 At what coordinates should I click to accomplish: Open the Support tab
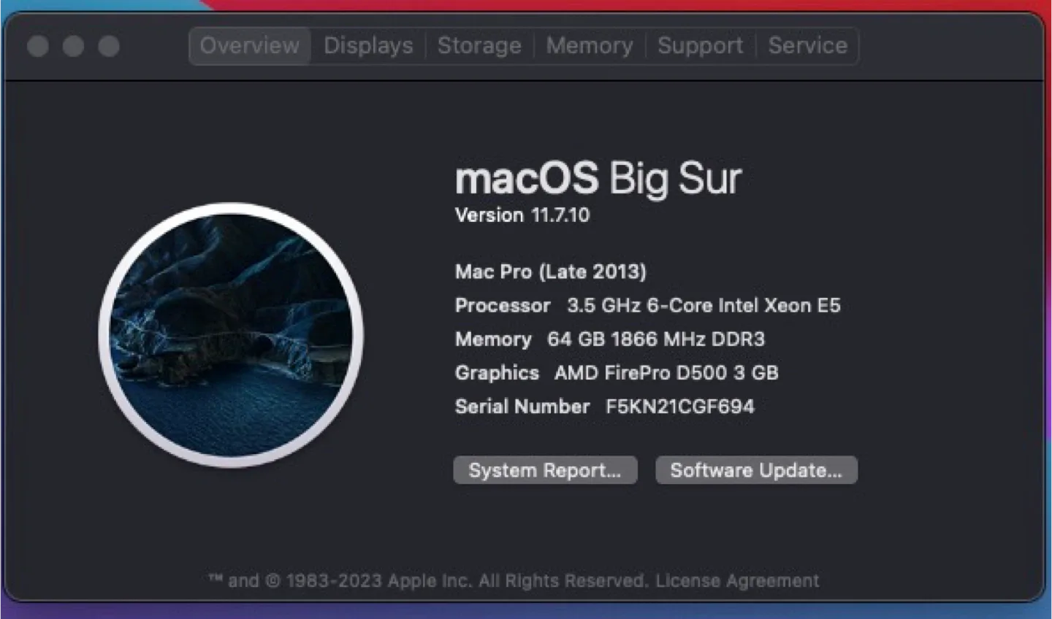coord(700,45)
